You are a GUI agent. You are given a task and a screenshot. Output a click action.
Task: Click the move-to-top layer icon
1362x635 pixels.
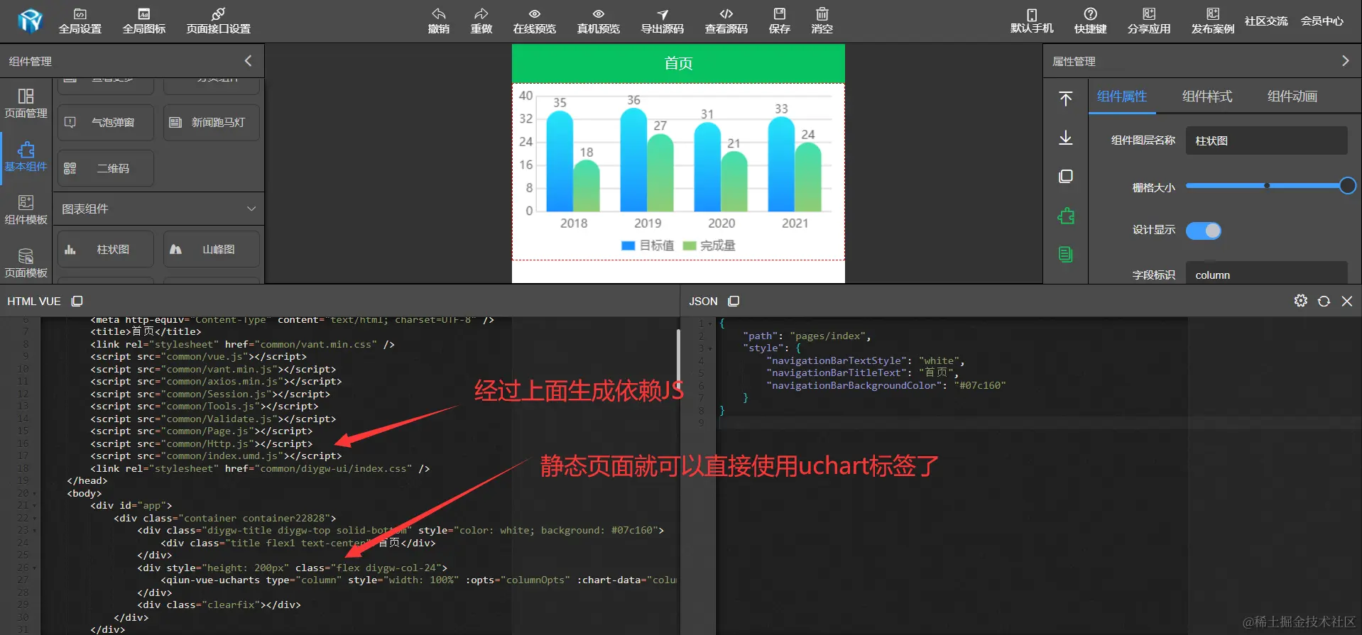[1065, 99]
